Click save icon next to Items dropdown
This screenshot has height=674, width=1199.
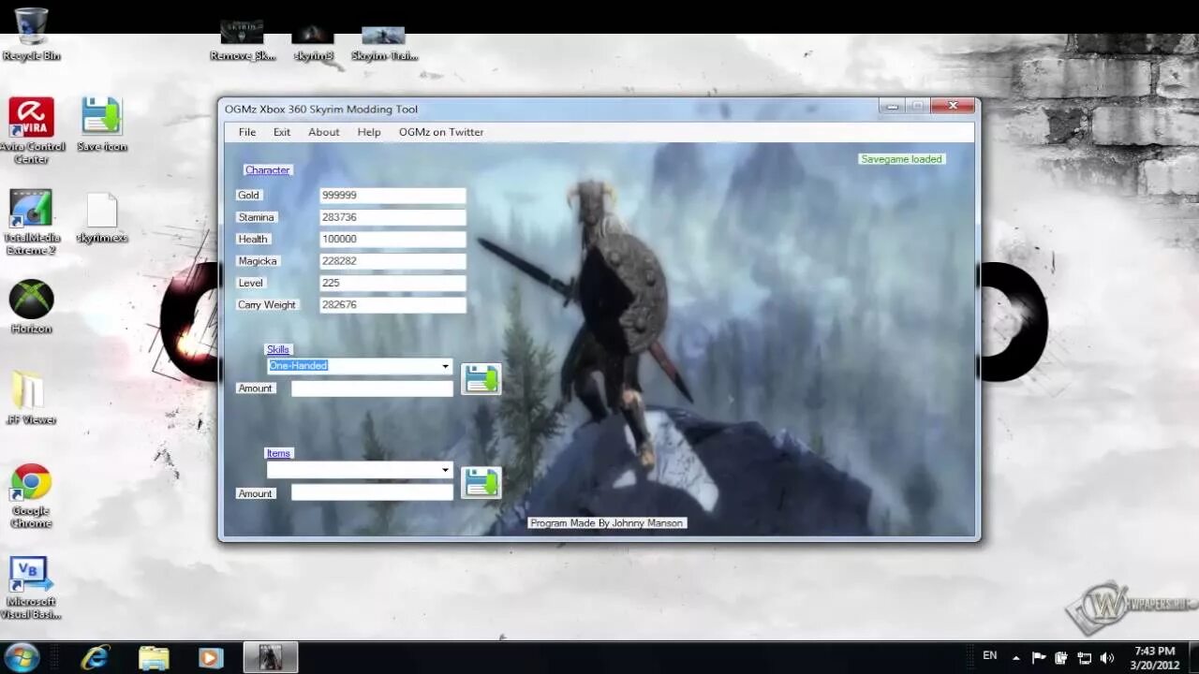481,482
